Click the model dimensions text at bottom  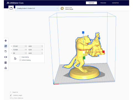tap(16, 98)
